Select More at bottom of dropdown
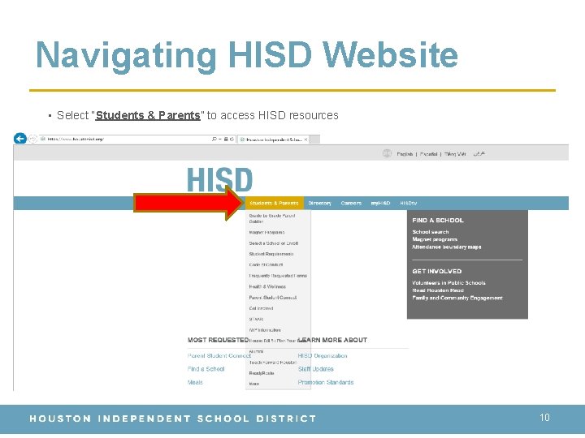Screen dimensions: 585x438 click(254, 384)
